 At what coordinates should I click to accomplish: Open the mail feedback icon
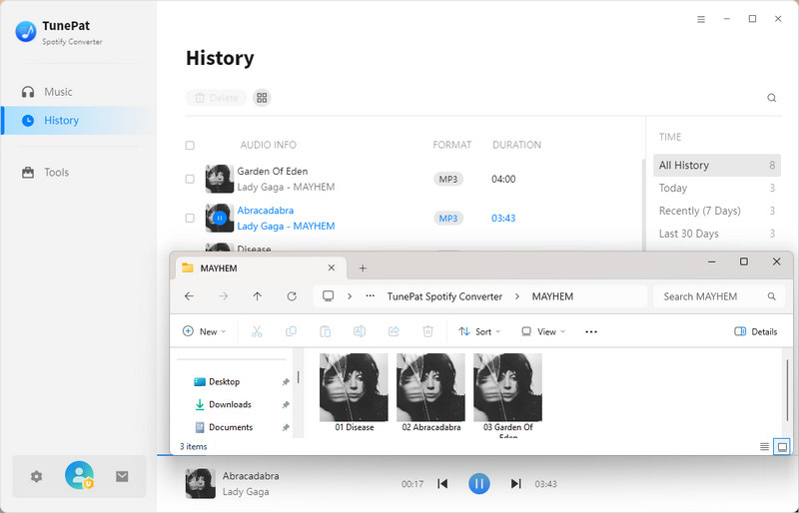(122, 476)
